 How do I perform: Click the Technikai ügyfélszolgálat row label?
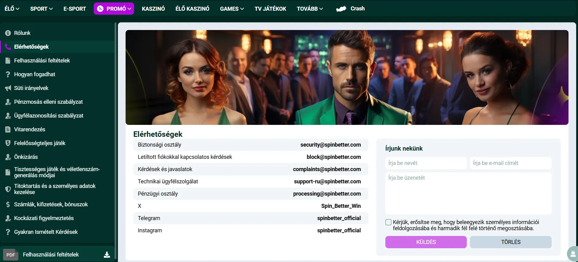[168, 182]
